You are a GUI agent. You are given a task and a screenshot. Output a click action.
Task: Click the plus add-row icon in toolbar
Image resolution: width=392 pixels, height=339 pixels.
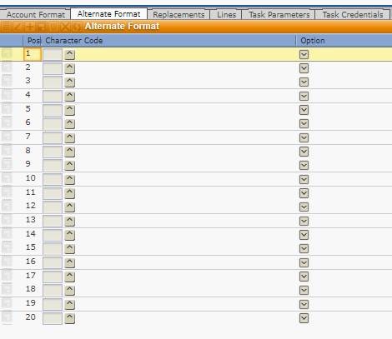(29, 27)
